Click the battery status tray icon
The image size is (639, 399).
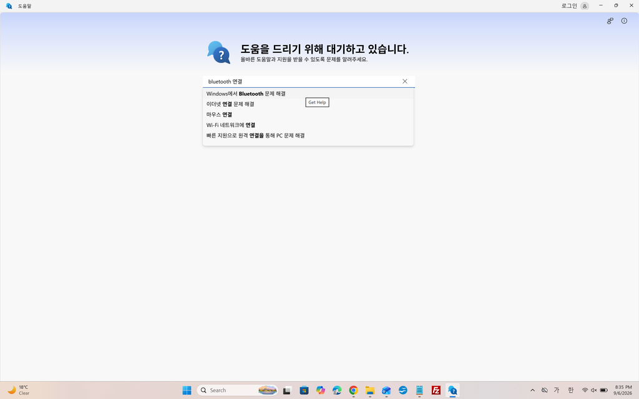(x=603, y=390)
